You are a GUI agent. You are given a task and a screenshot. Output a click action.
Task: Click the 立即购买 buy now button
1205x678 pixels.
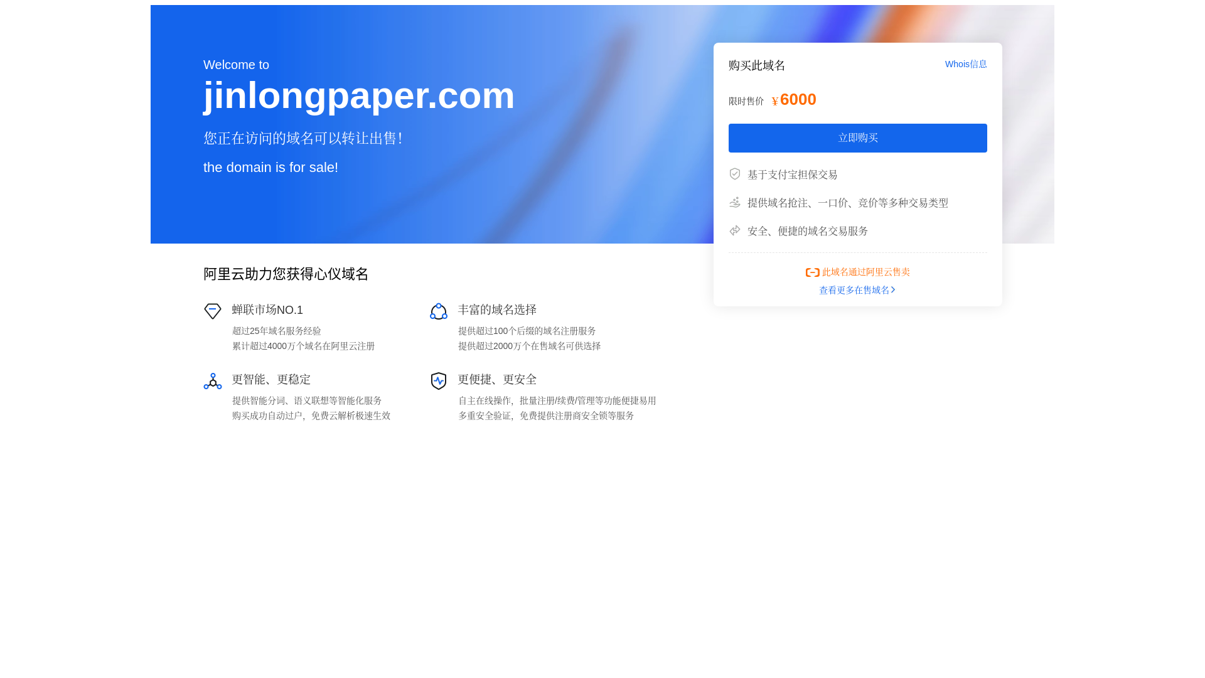[x=857, y=138]
